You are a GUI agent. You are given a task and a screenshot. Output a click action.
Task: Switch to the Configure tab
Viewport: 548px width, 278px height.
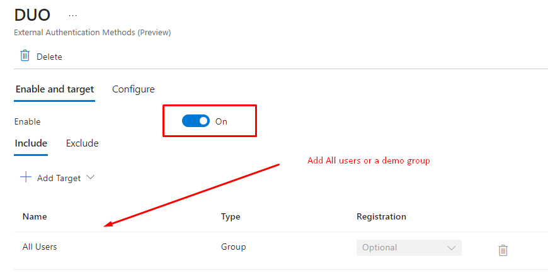click(133, 89)
